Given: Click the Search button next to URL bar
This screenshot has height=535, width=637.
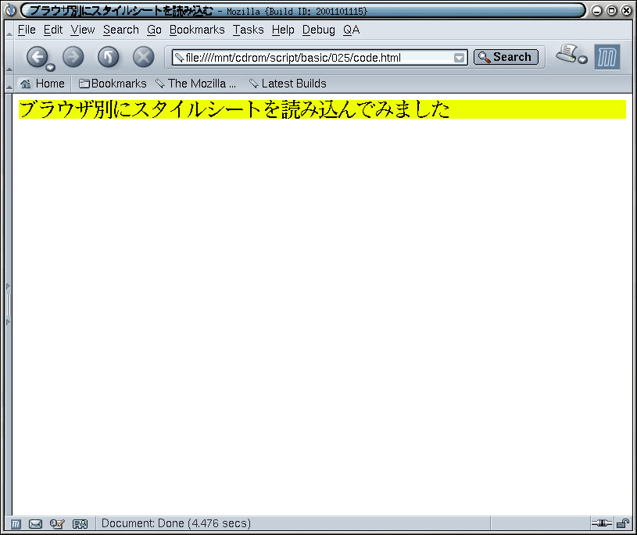Looking at the screenshot, I should [x=506, y=57].
